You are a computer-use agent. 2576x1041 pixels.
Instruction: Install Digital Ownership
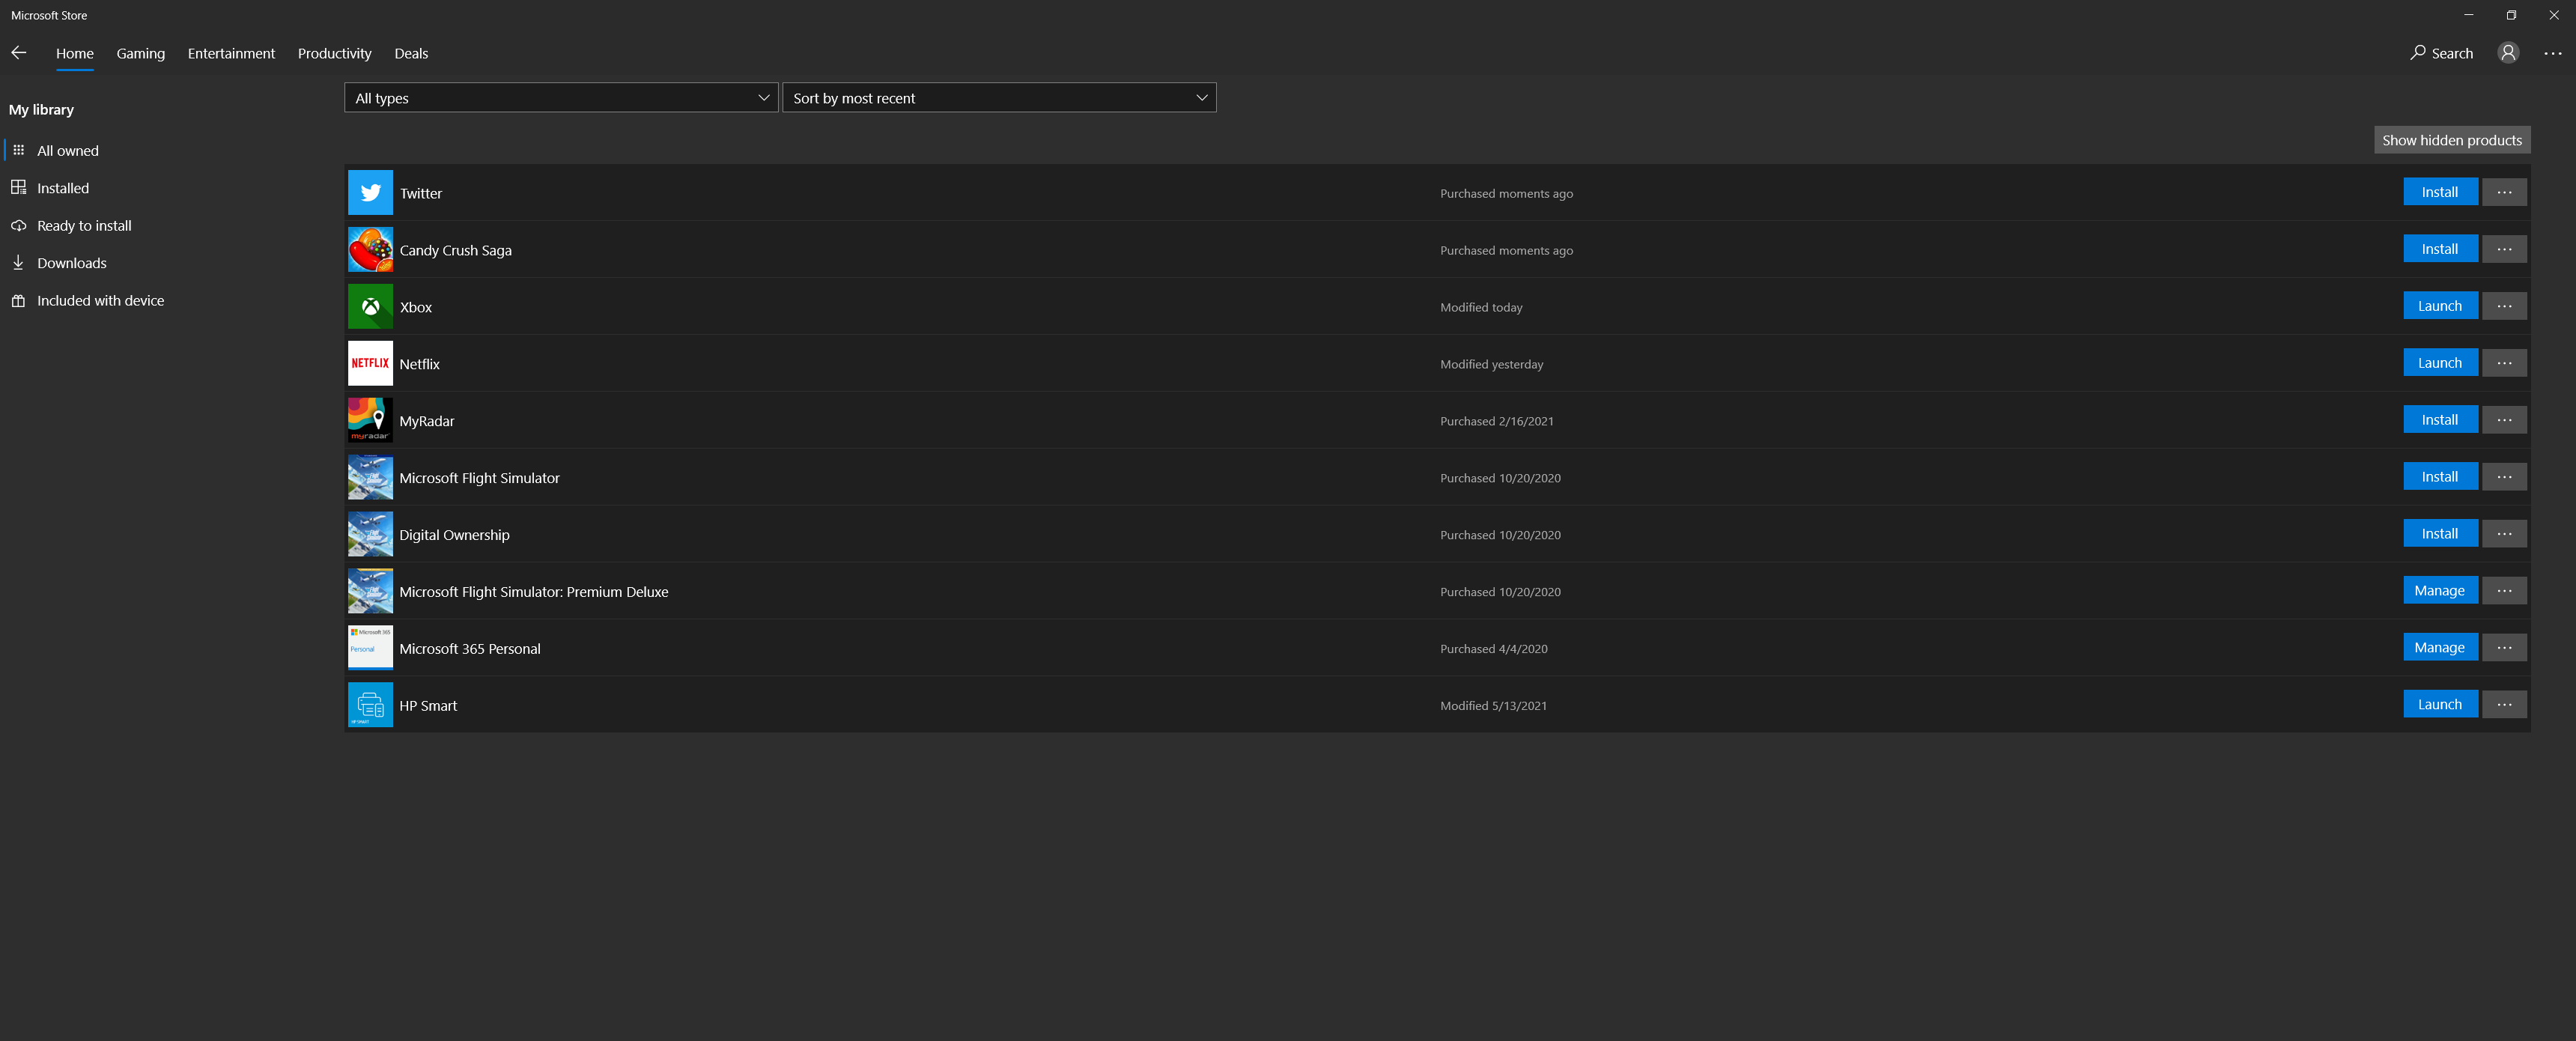pyautogui.click(x=2440, y=534)
